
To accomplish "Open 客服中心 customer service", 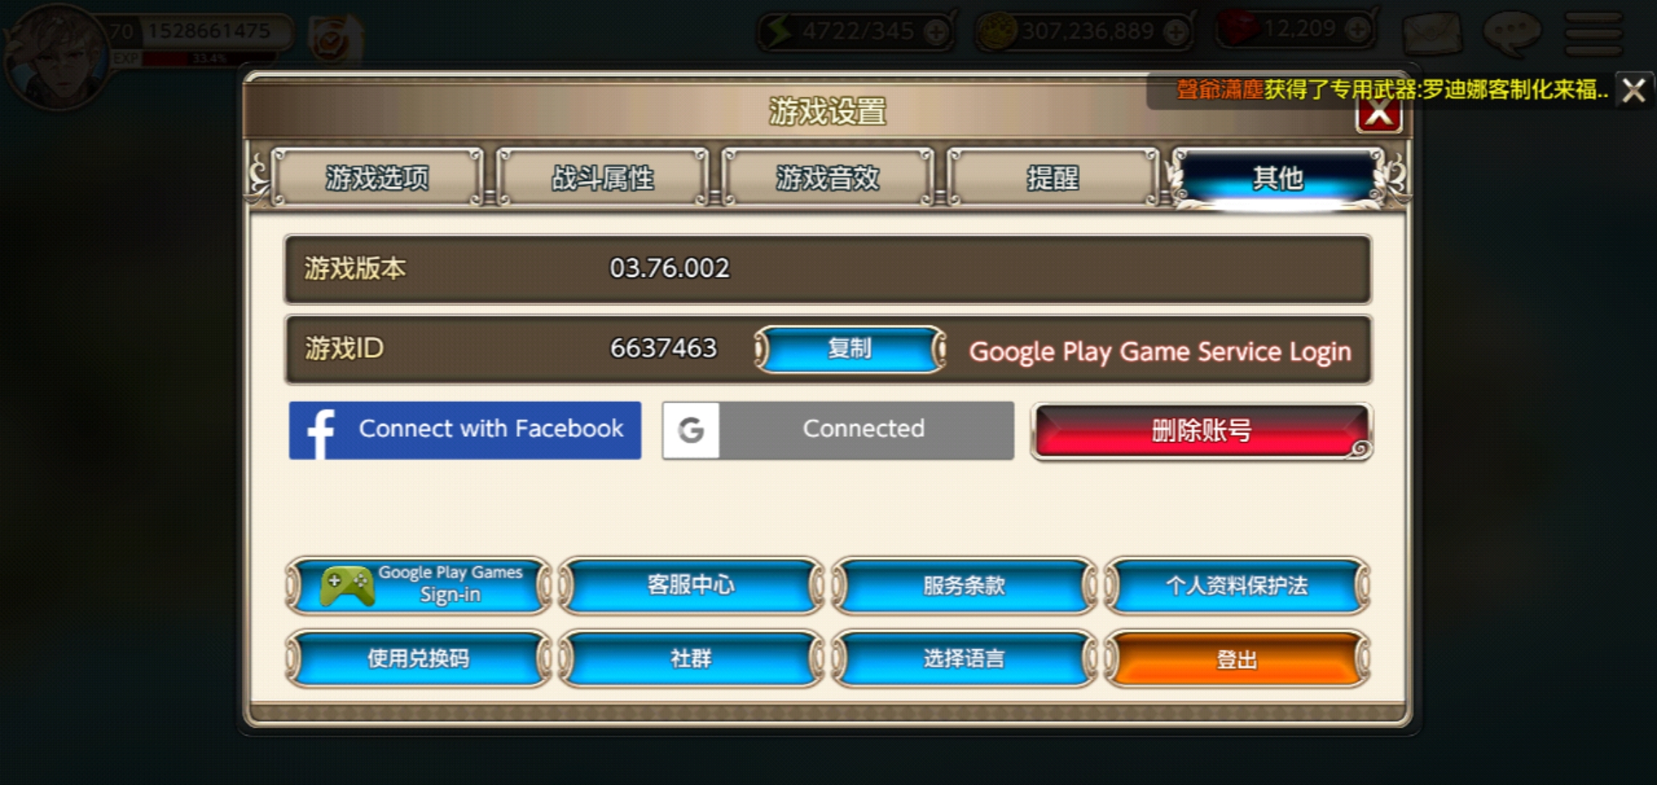I will point(691,585).
